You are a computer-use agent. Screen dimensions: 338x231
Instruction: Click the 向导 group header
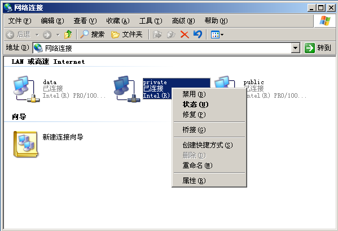pos(19,117)
